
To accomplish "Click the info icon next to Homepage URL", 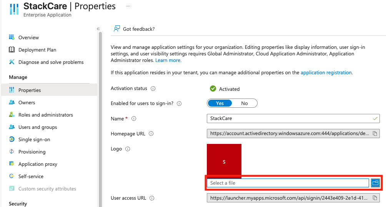I will point(151,134).
